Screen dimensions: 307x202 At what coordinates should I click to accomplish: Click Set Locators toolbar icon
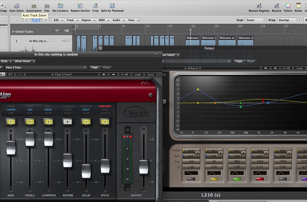point(60,6)
